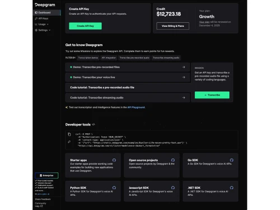
Task: Open the Python SDK card
Action: (93, 191)
